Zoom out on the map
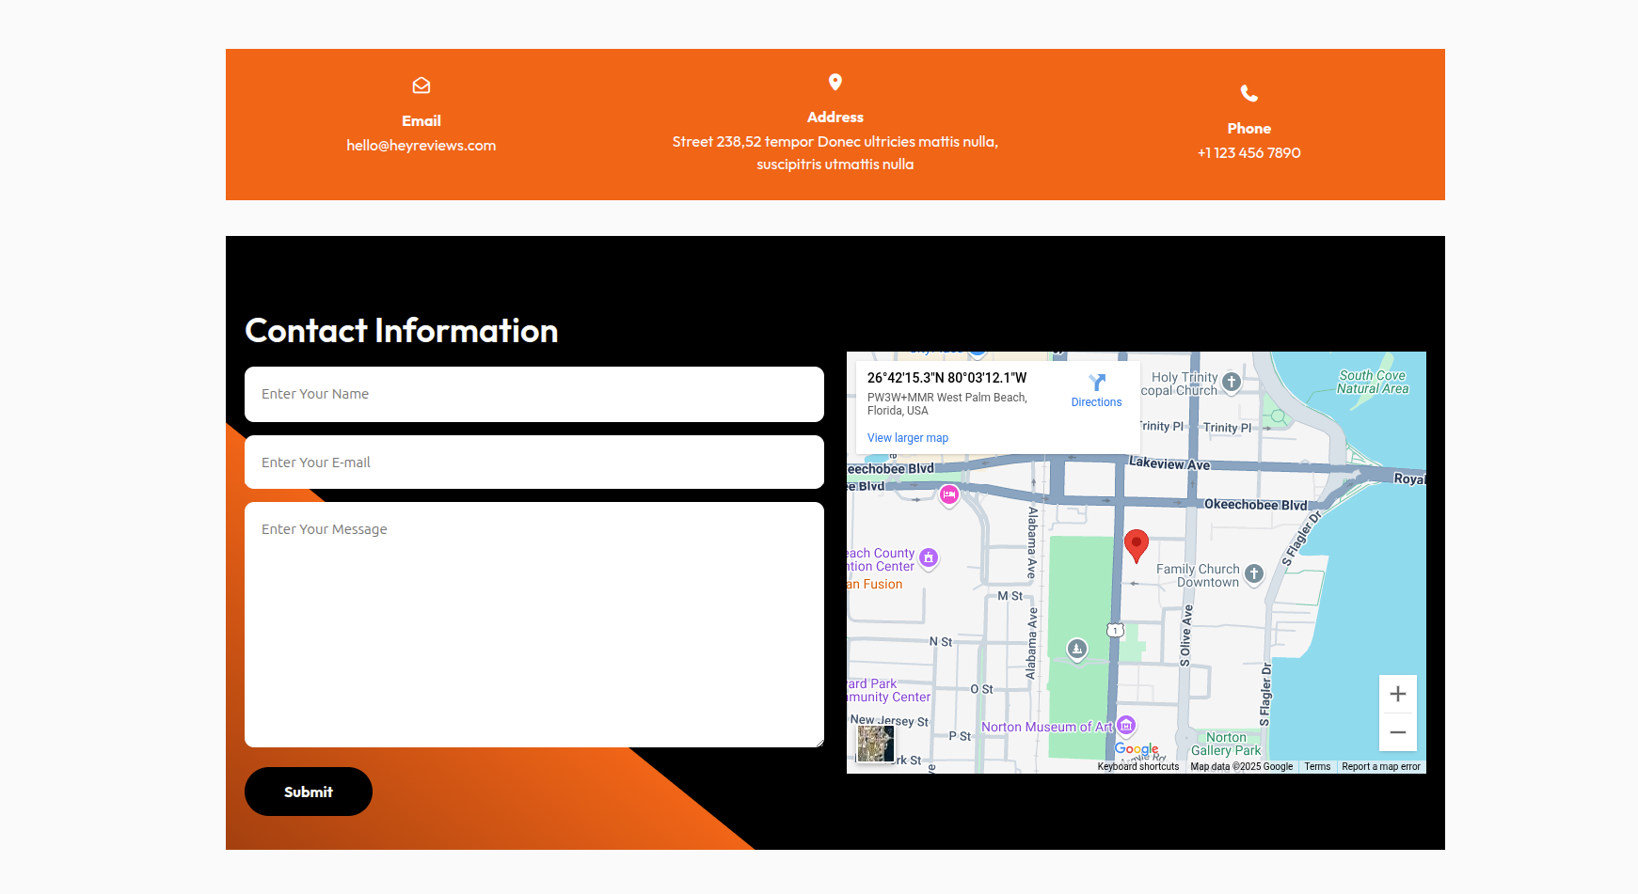Screen dimensions: 1638x894 [1397, 732]
